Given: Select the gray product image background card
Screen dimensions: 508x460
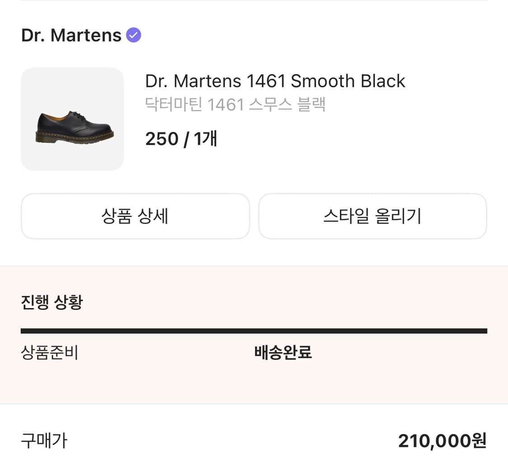Looking at the screenshot, I should coord(72,119).
